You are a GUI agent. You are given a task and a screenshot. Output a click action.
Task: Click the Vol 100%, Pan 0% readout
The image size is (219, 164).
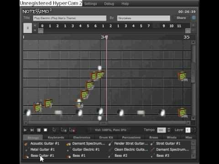pos(110,130)
